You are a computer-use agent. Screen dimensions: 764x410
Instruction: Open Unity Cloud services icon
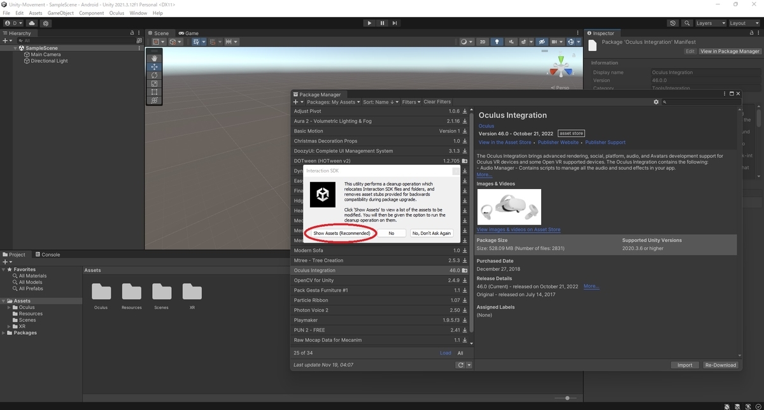tap(32, 23)
